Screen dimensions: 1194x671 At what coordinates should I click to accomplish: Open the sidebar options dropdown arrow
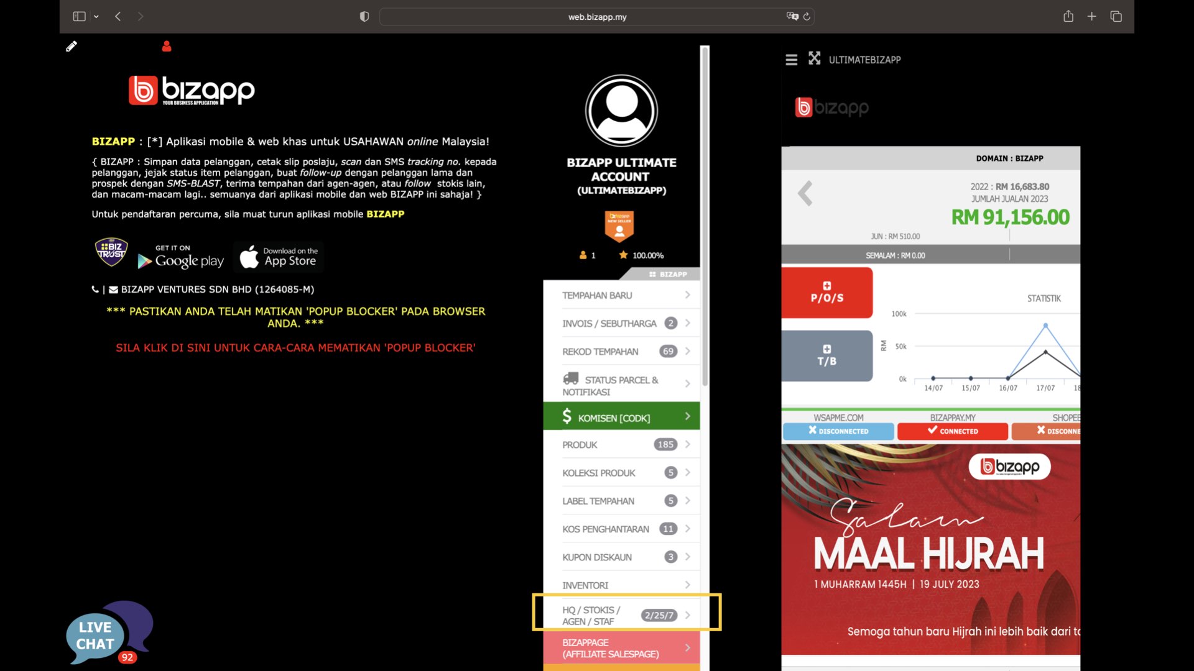pos(96,17)
